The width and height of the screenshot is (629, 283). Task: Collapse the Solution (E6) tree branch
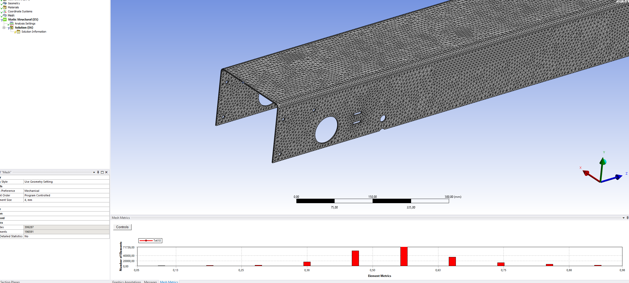tap(4, 28)
